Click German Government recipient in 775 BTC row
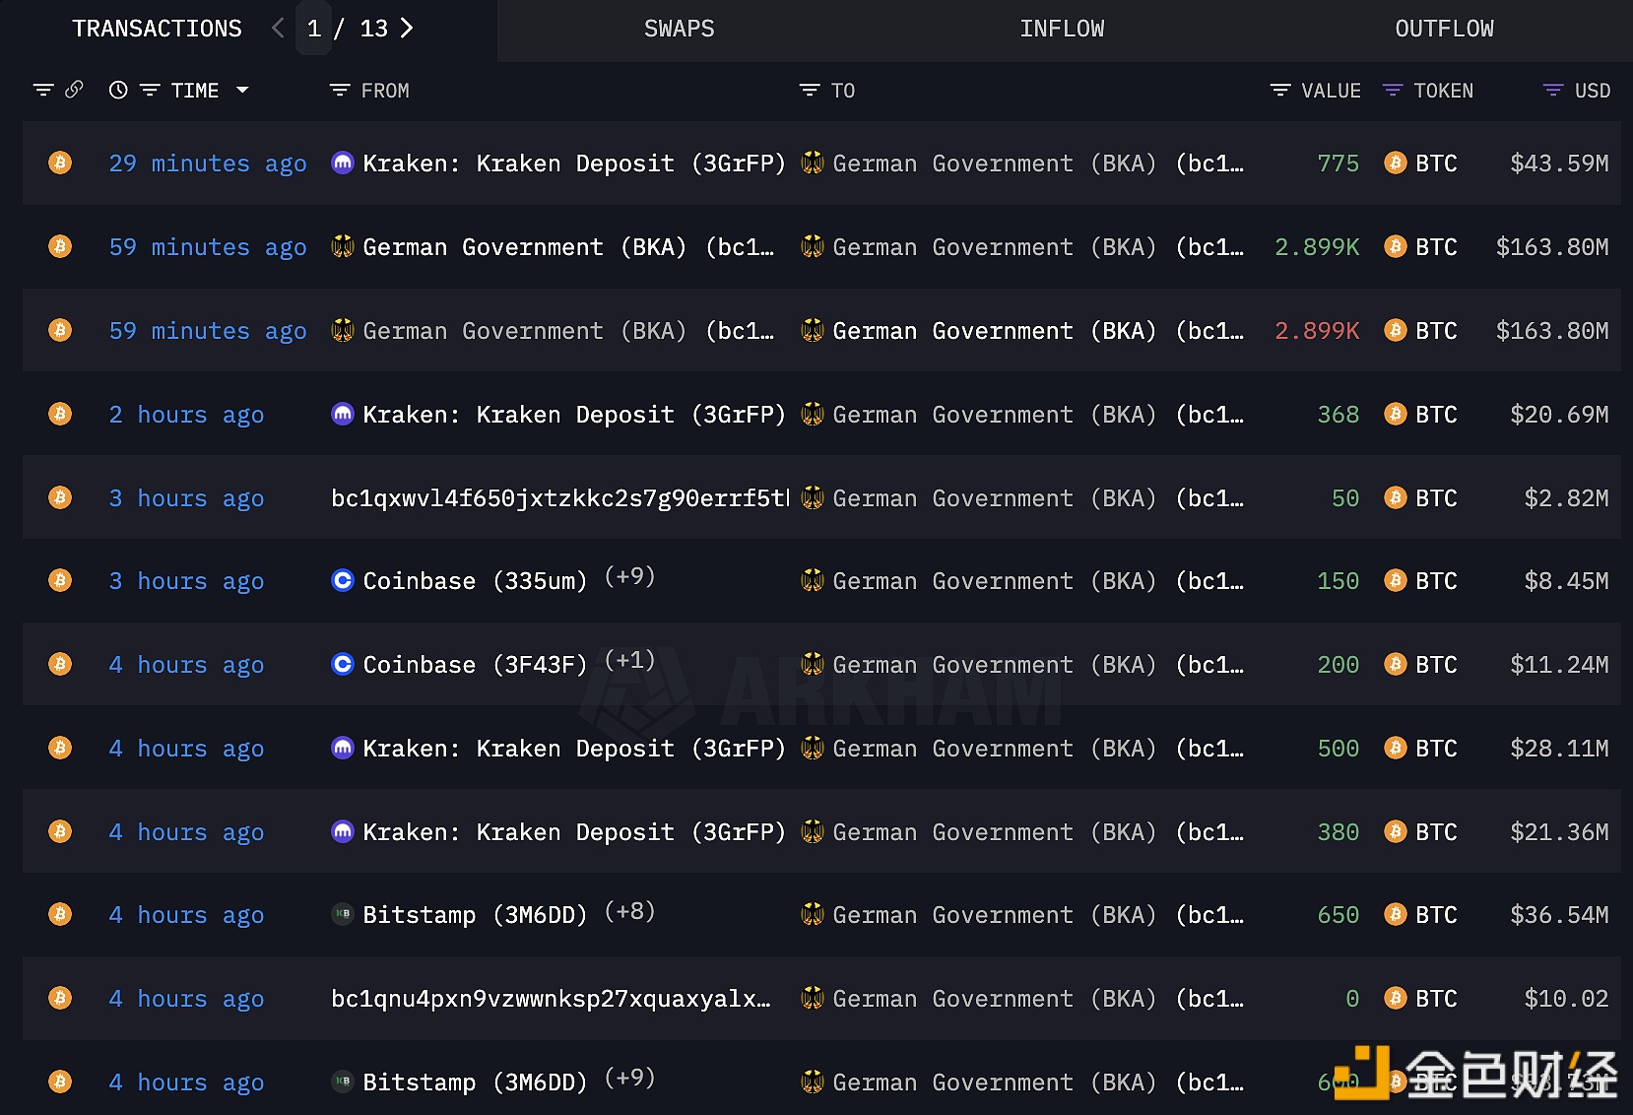 pyautogui.click(x=1038, y=164)
